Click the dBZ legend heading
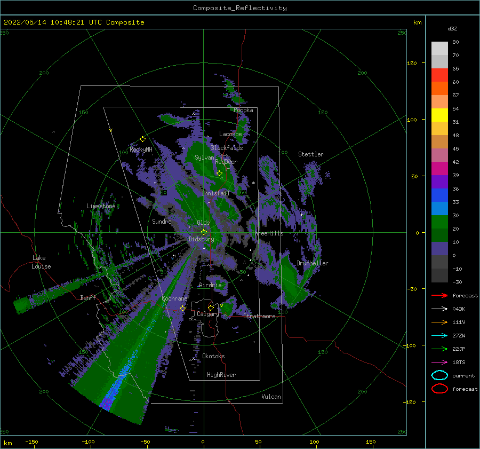 click(452, 29)
